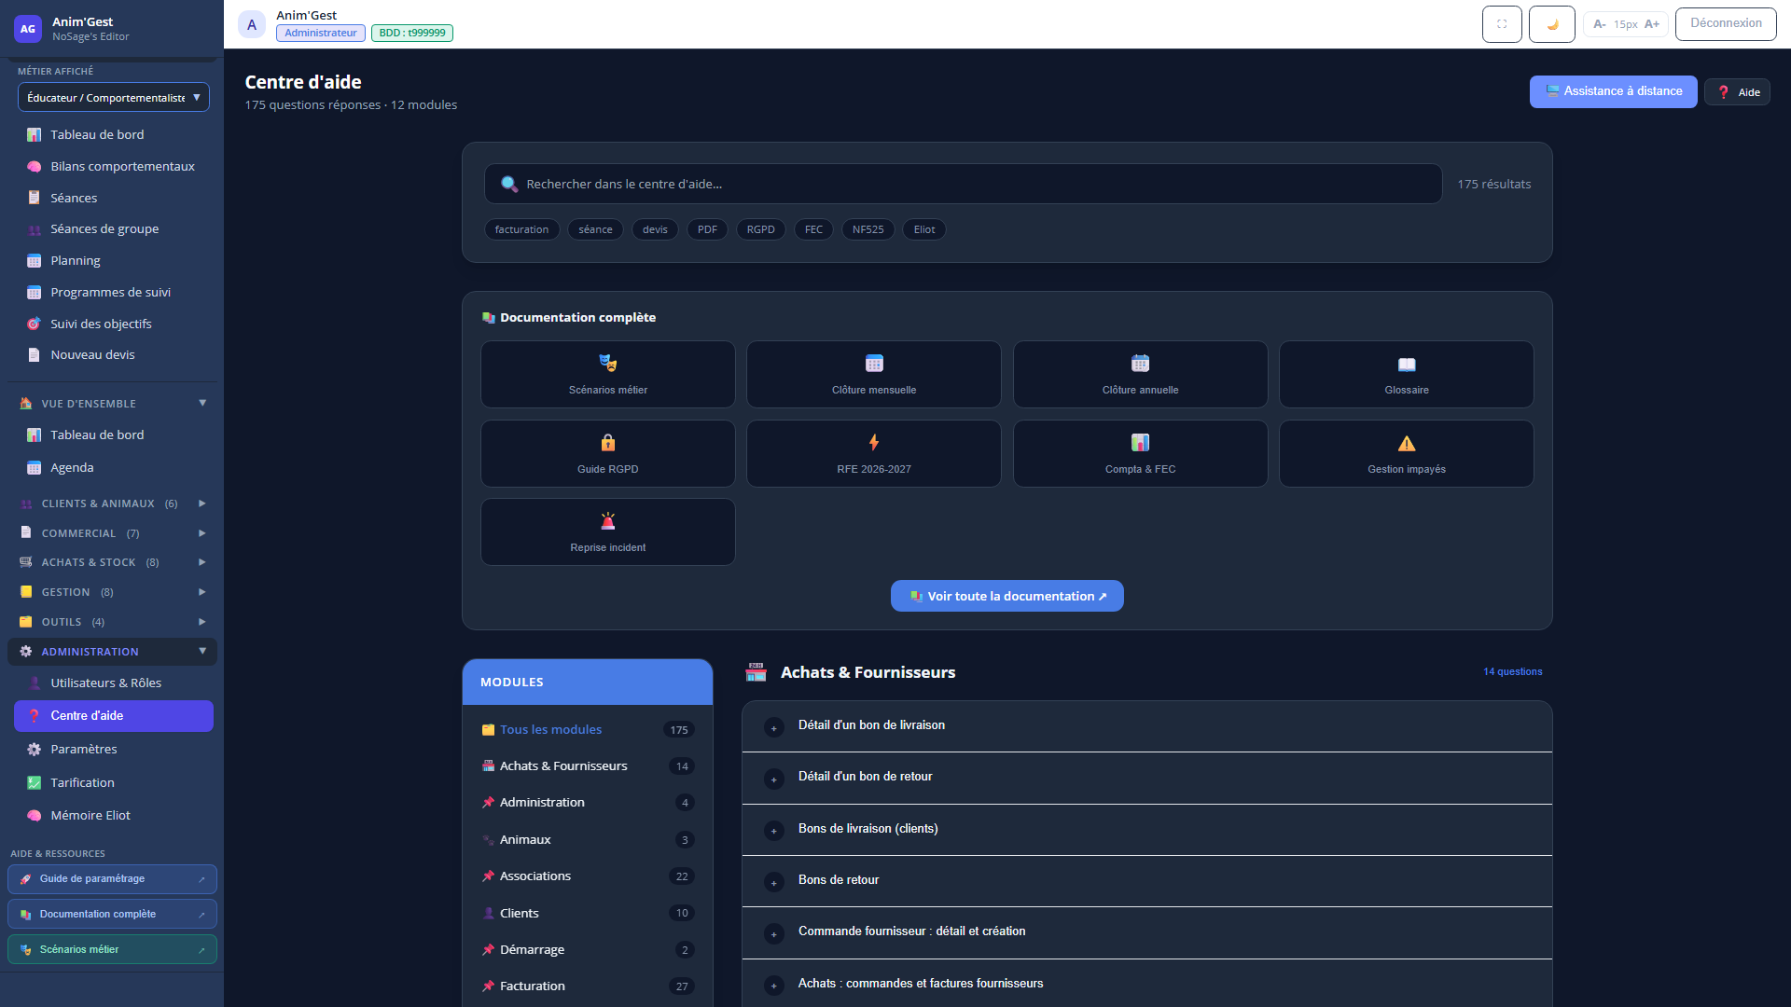The image size is (1791, 1007).
Task: Open Utilisateurs & Rôles in the sidebar
Action: [x=112, y=683]
